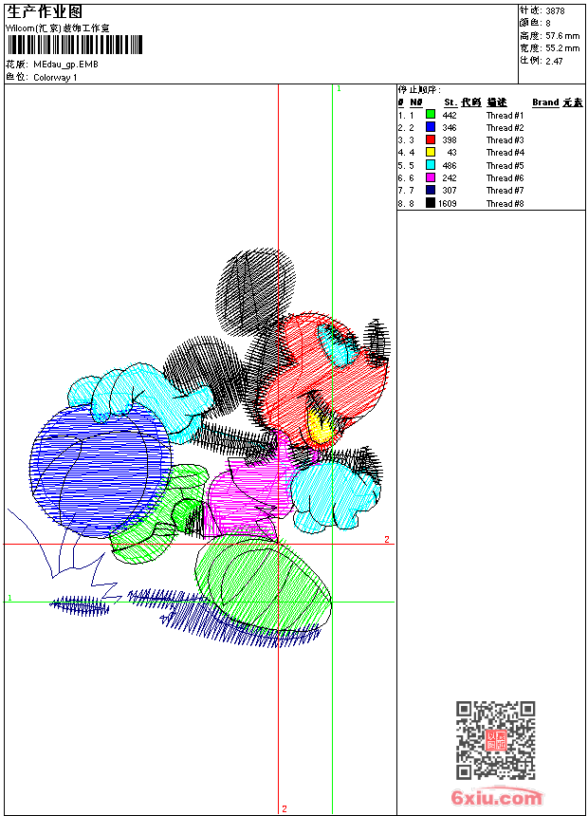Viewport: 588px width, 816px height.
Task: Select the 'Thread #4' description text
Action: pyautogui.click(x=505, y=153)
